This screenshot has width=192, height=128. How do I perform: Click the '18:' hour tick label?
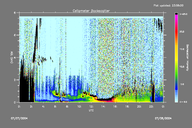tap(127, 106)
